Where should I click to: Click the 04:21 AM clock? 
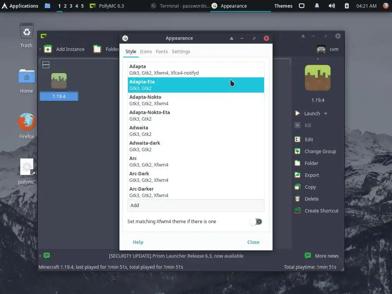[366, 6]
